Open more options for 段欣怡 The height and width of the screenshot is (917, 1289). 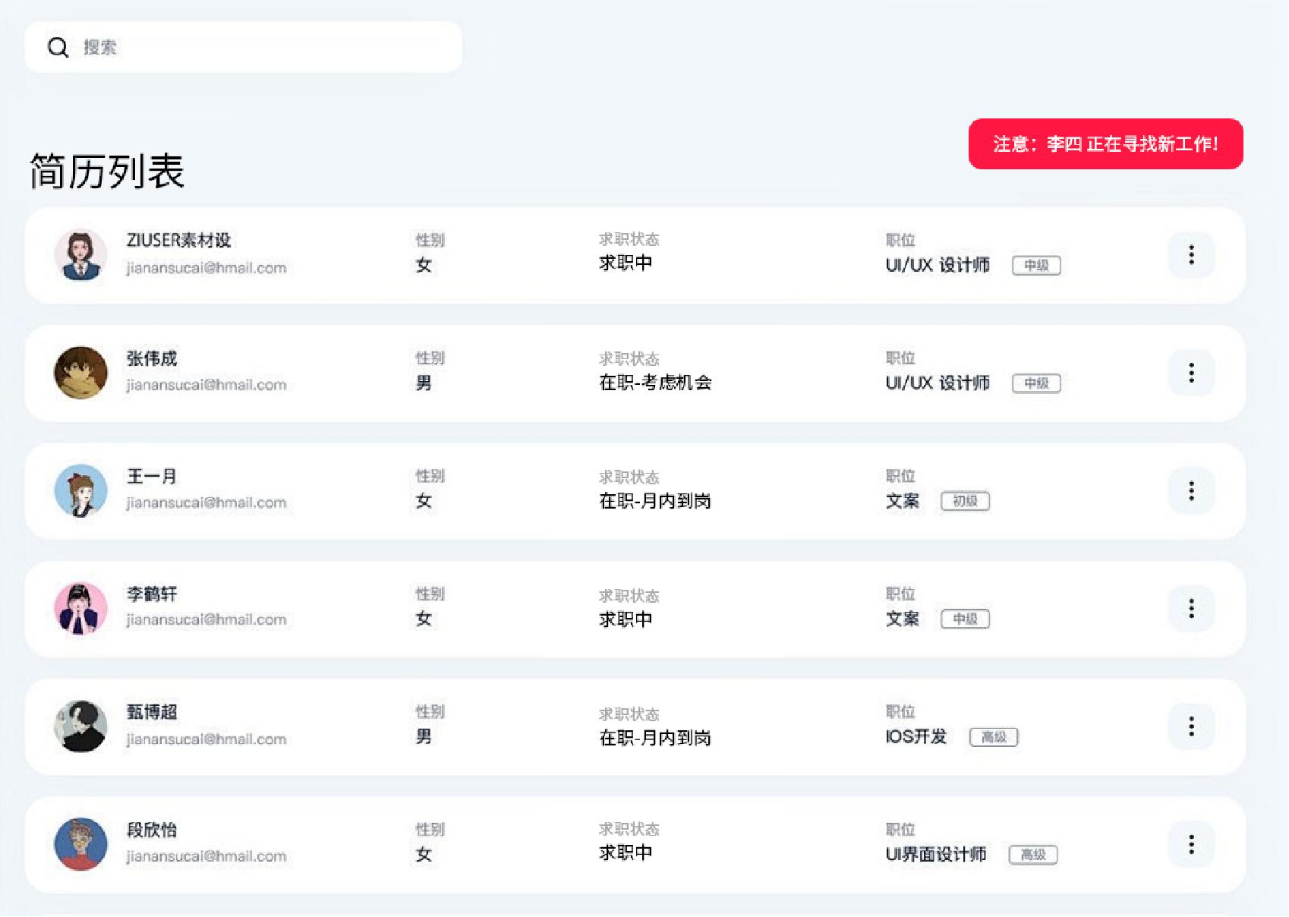tap(1191, 845)
